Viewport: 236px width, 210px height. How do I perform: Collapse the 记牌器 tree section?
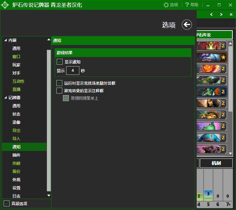click(x=6, y=98)
